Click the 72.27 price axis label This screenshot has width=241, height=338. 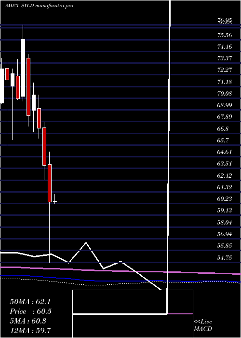tap(225, 70)
